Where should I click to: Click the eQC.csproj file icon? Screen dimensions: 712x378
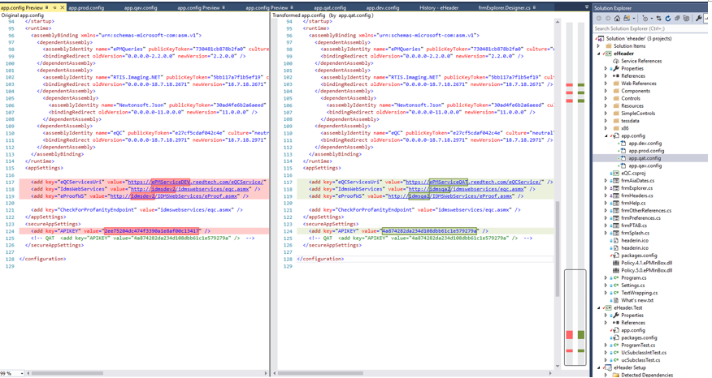click(616, 173)
